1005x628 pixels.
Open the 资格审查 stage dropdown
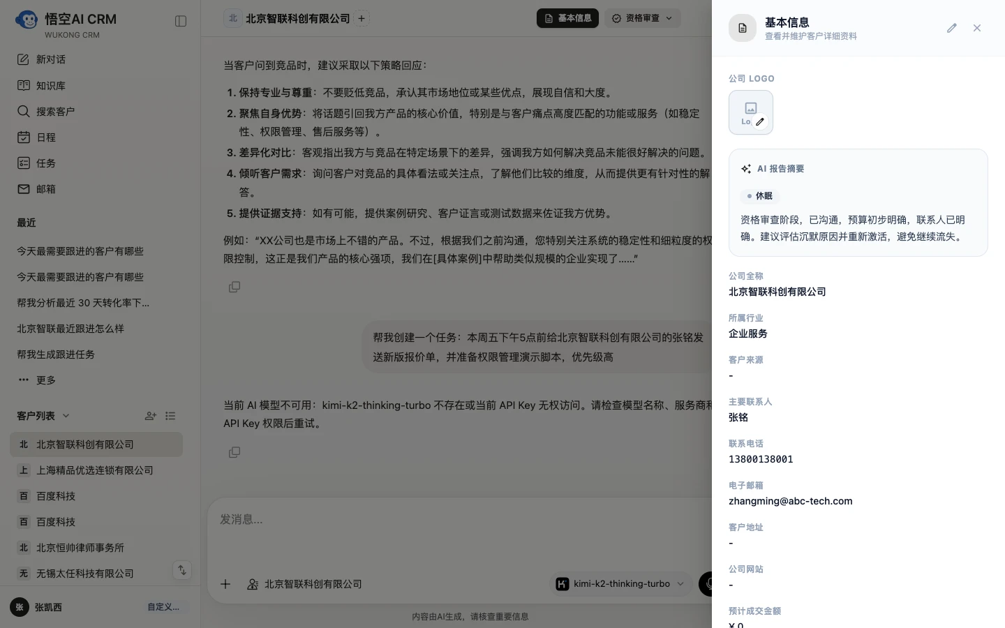[642, 18]
